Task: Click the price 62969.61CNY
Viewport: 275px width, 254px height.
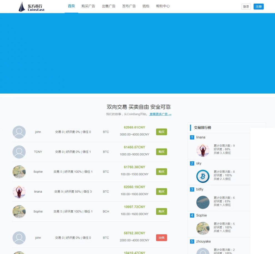Action: coord(134,127)
